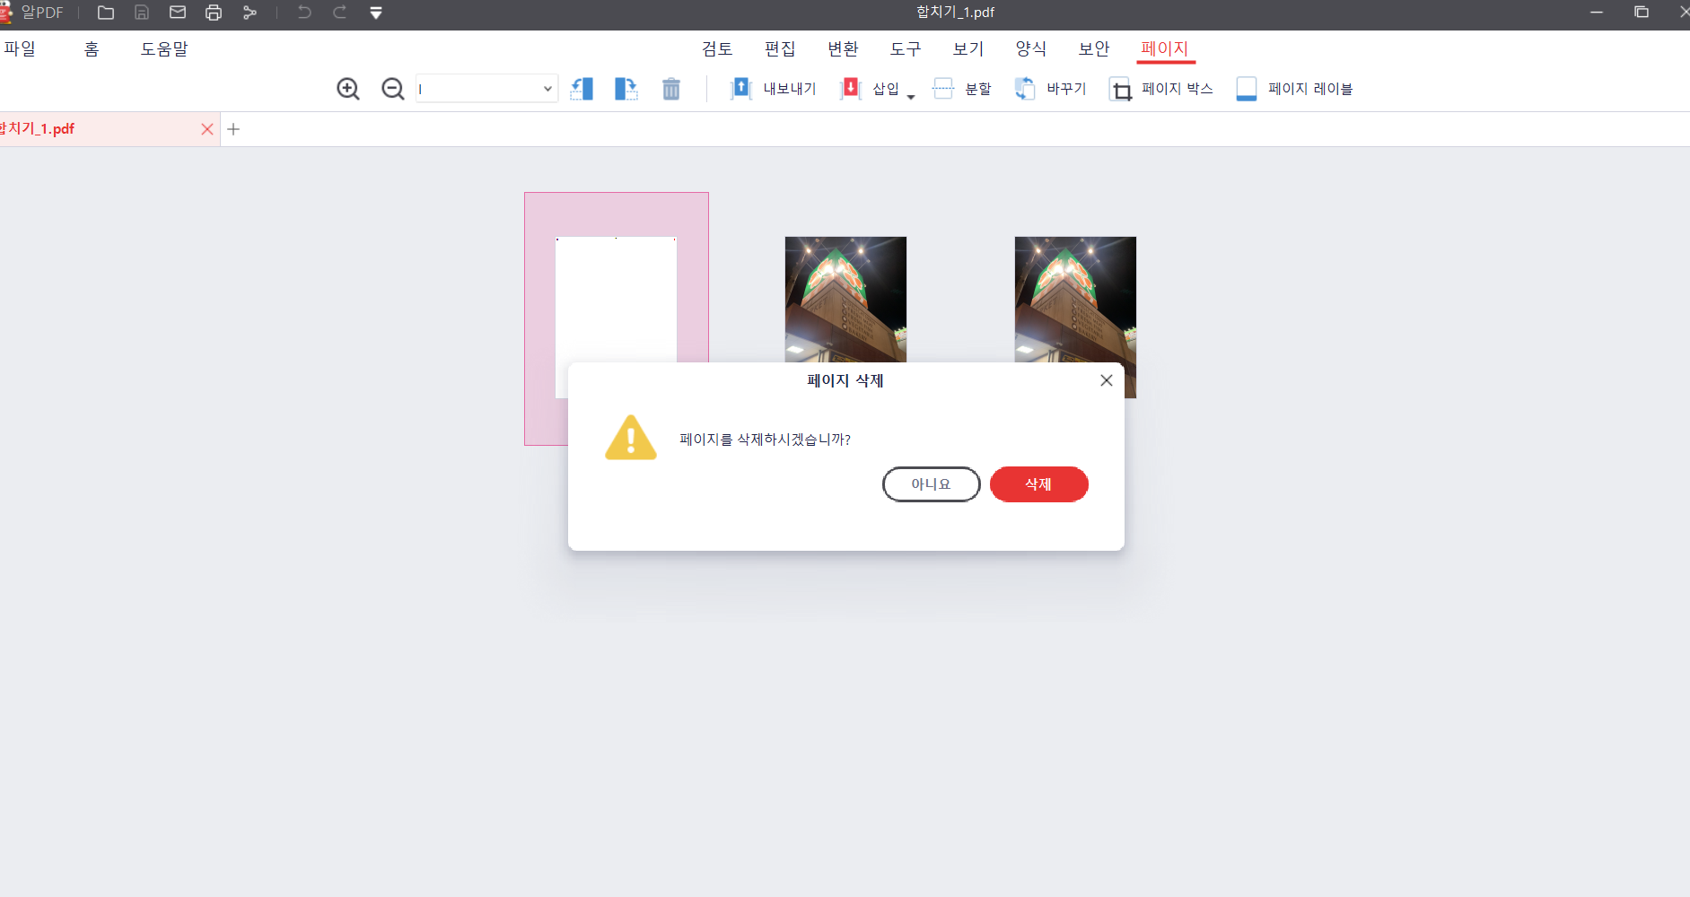
Task: Switch to the 보안 ribbon tab
Action: pos(1093,48)
